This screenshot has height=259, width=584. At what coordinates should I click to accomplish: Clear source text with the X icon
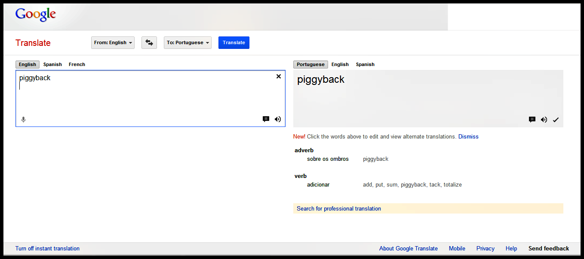tap(279, 76)
